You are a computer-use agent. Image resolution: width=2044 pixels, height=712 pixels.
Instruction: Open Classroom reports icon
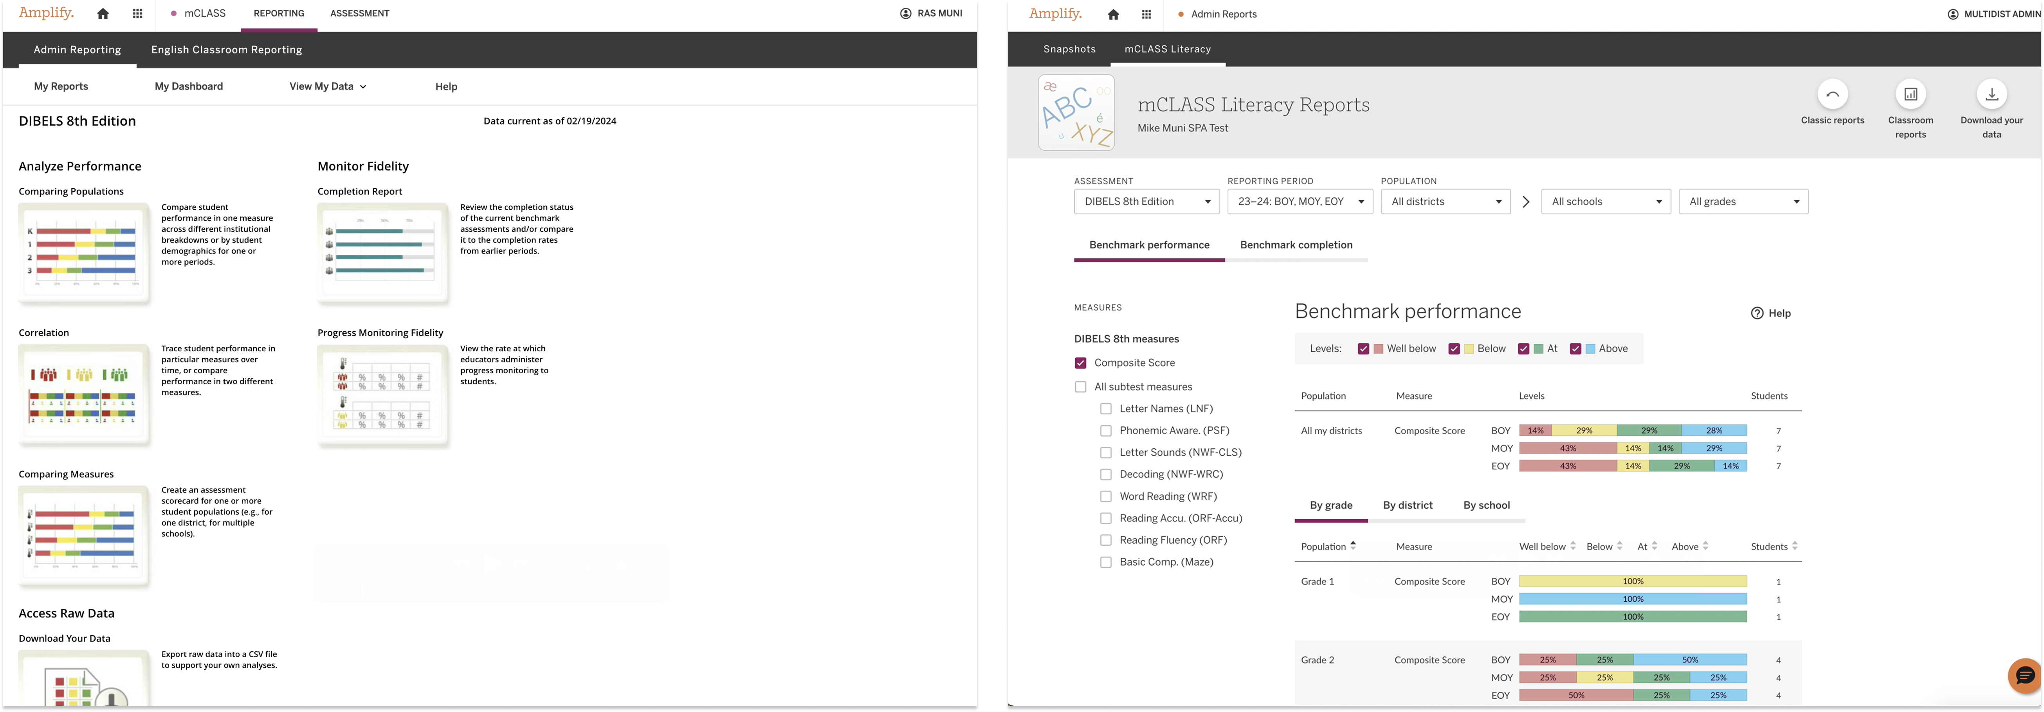[x=1911, y=94]
